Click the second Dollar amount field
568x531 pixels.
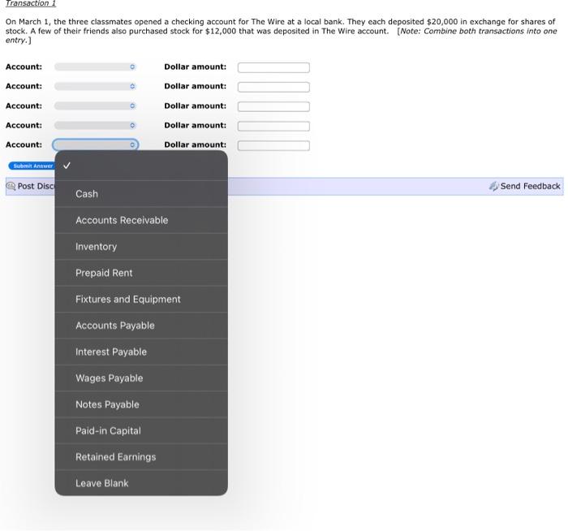click(x=273, y=87)
